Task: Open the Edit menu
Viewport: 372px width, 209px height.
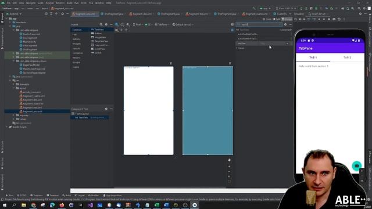Action: coord(15,3)
